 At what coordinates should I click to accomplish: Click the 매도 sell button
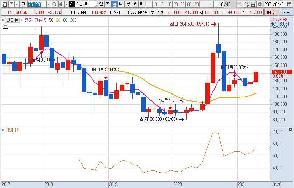(x=286, y=12)
